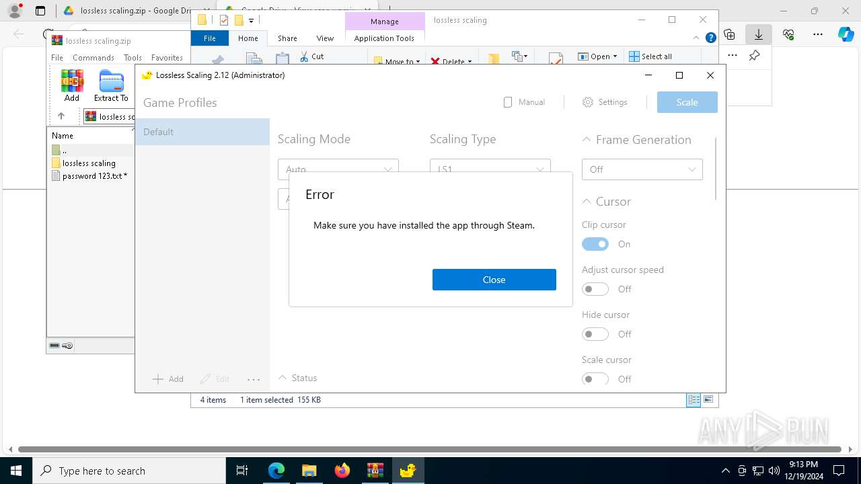Image resolution: width=861 pixels, height=484 pixels.
Task: Open Edge Downloads icon
Action: tap(759, 34)
